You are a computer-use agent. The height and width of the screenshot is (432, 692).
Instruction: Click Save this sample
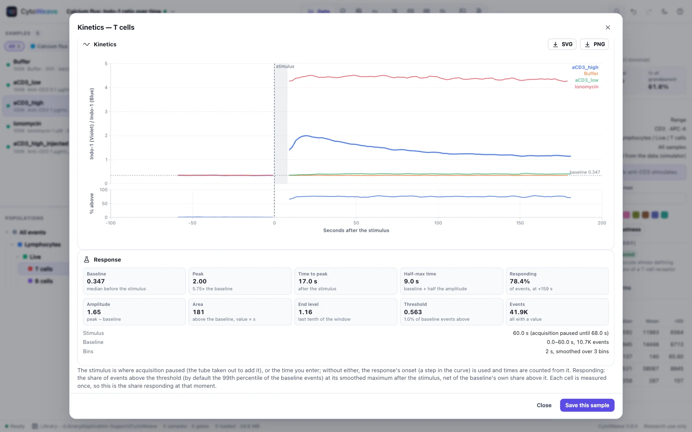[x=587, y=405]
